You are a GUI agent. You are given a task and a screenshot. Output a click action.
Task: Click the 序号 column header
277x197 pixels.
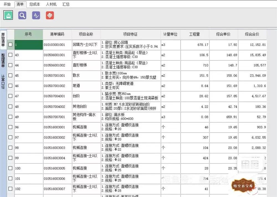click(29, 34)
